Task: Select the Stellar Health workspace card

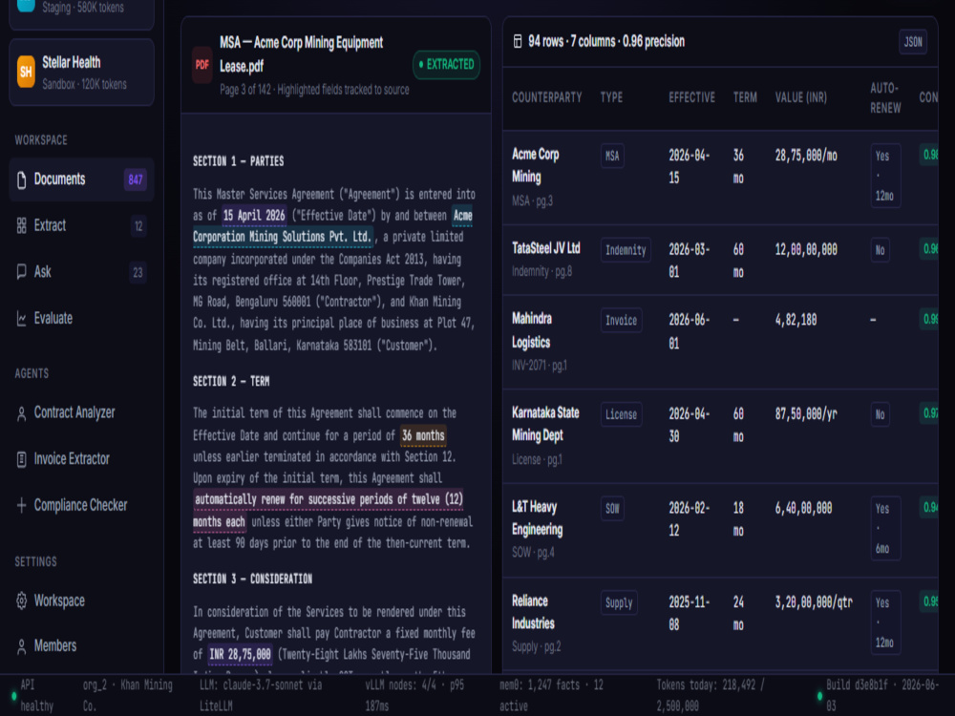Action: click(81, 73)
